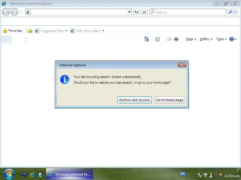Click the EN language indicator
Screen dimensions: 241x180
[x=183, y=174]
